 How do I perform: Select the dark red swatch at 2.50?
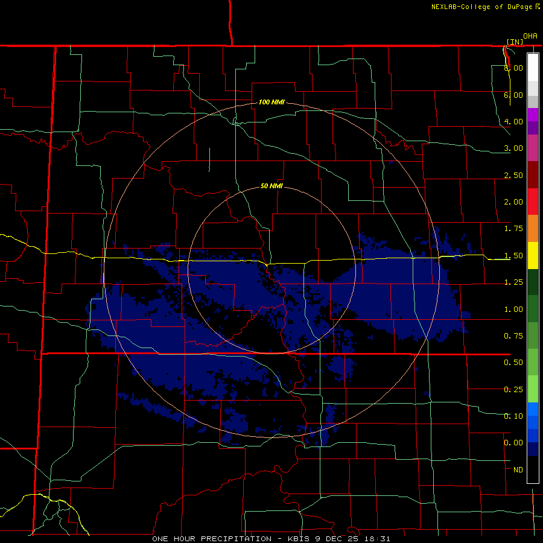(533, 175)
